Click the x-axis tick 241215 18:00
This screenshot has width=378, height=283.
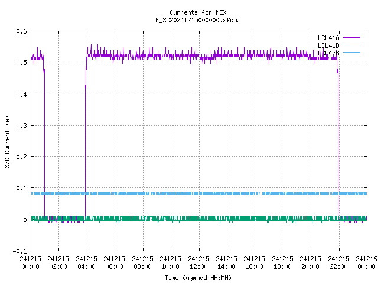282,262
